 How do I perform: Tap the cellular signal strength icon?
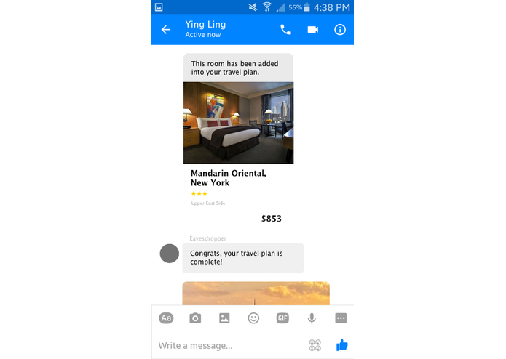pos(281,7)
